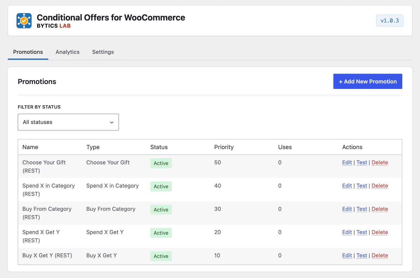Click the Uses column header
This screenshot has height=278, width=420.
(x=285, y=147)
